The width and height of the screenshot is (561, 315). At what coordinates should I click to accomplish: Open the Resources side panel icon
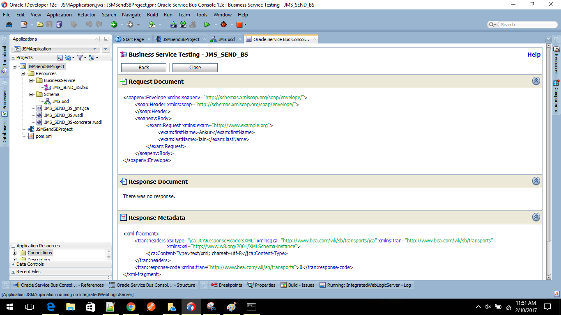(556, 61)
